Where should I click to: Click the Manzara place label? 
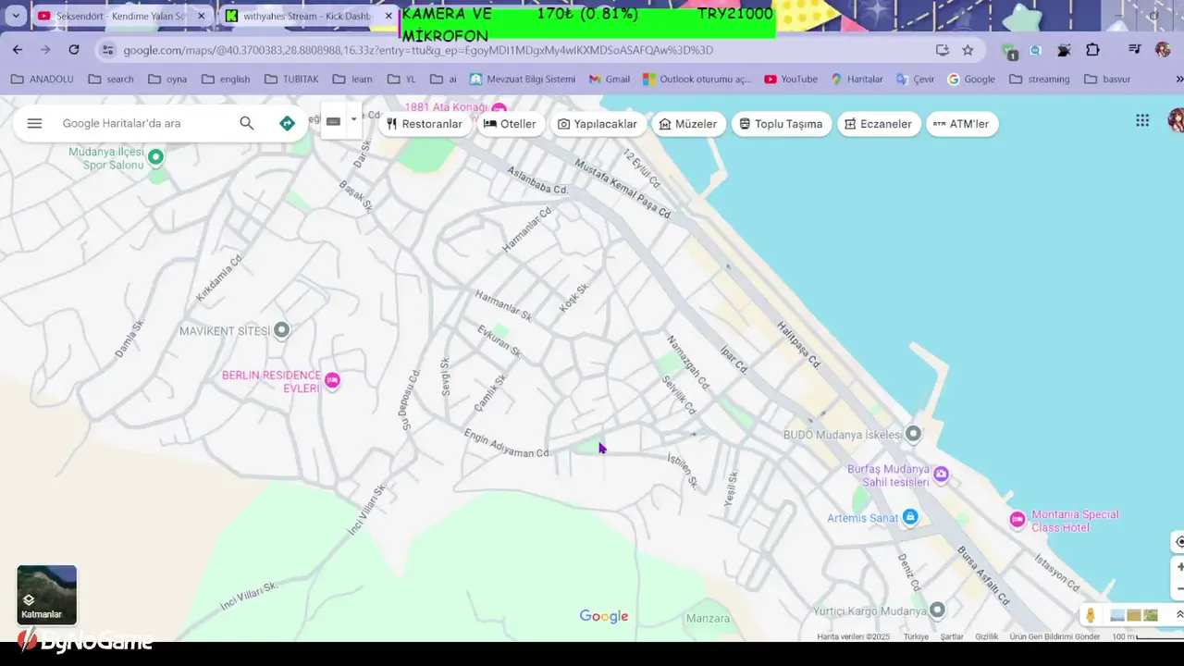coord(709,618)
